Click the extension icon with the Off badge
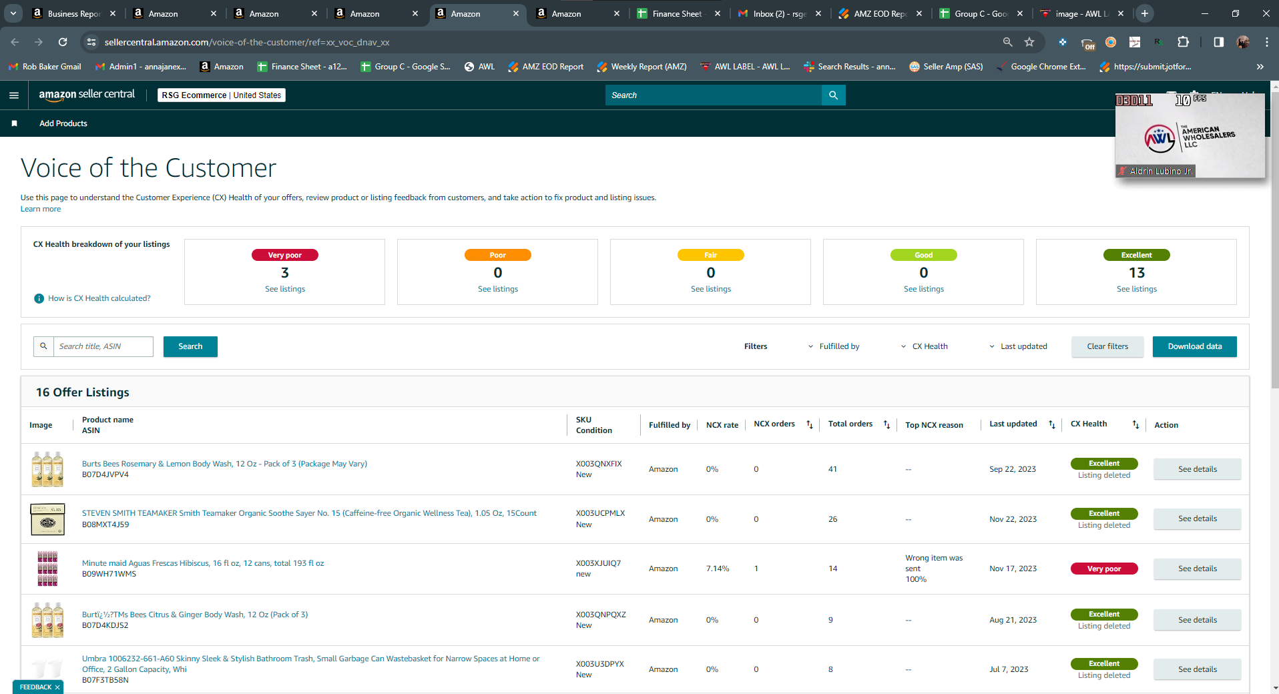This screenshot has width=1279, height=694. 1087,43
